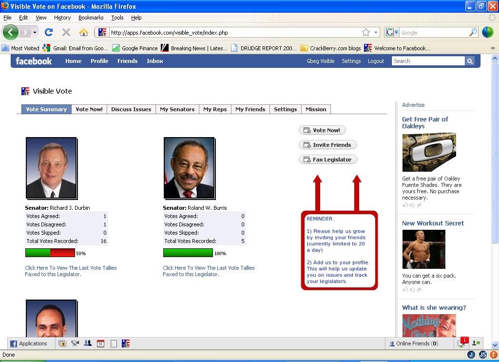Screen dimensions: 499x362
Task: Click the facebook logo
Action: [34, 61]
